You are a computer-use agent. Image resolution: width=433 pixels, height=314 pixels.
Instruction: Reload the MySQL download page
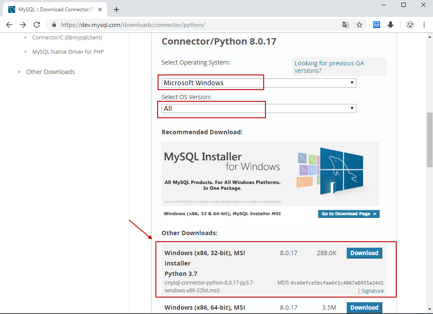click(37, 25)
